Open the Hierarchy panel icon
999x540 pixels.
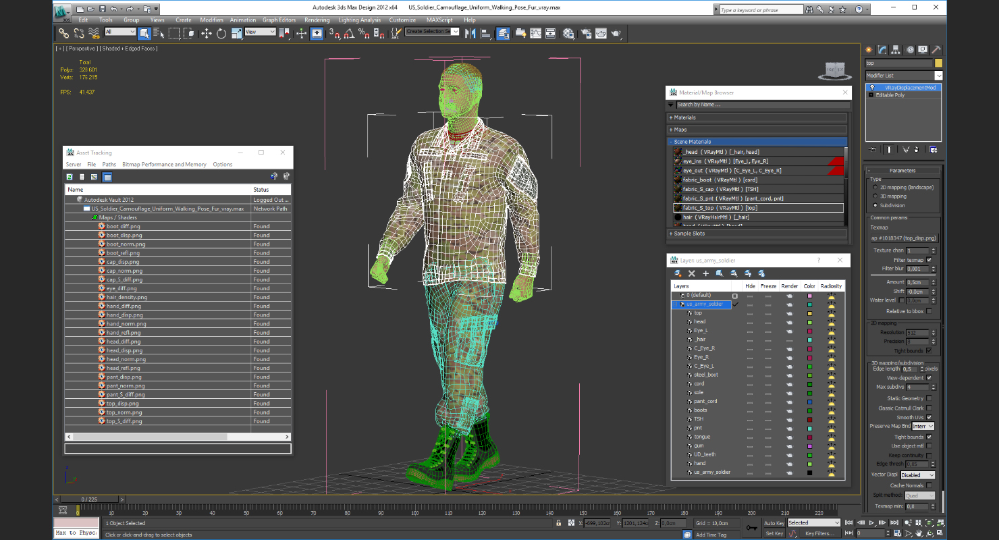pyautogui.click(x=896, y=50)
